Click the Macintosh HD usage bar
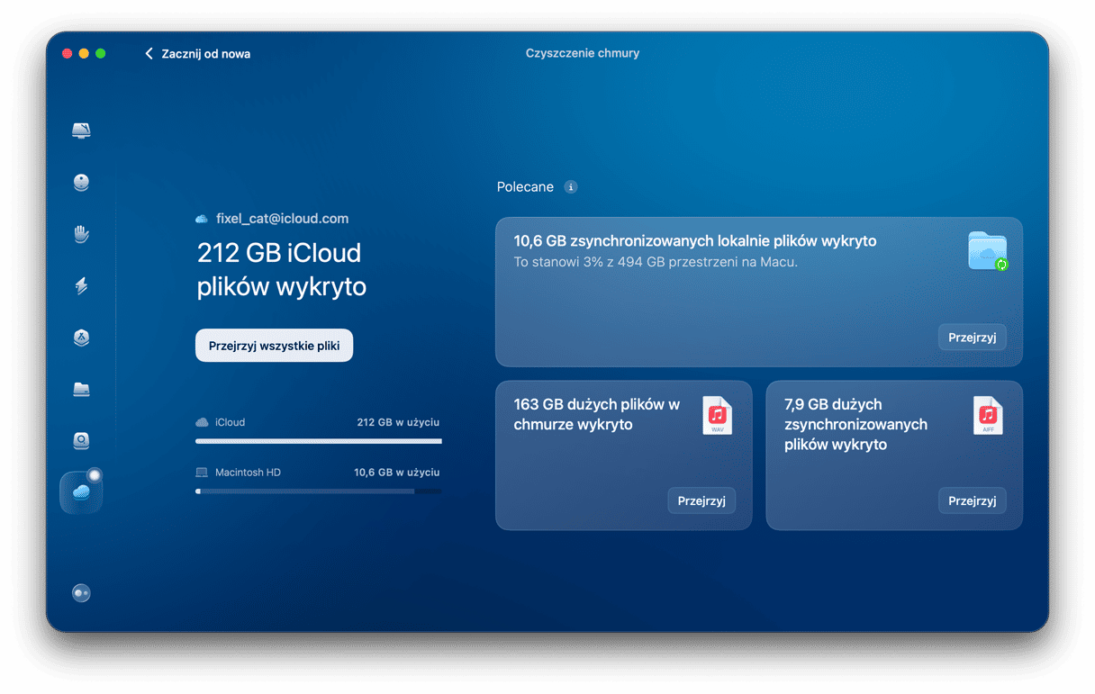The width and height of the screenshot is (1095, 694). click(x=318, y=491)
